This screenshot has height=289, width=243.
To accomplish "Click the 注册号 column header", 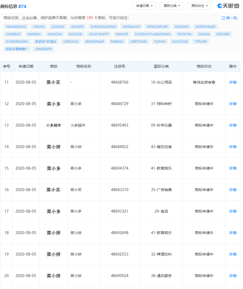I will (120, 66).
